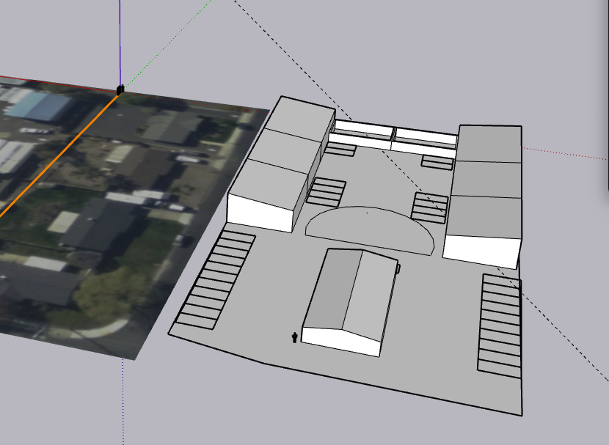
Task: Click the parking stalls left of the right building
Action: [429, 207]
